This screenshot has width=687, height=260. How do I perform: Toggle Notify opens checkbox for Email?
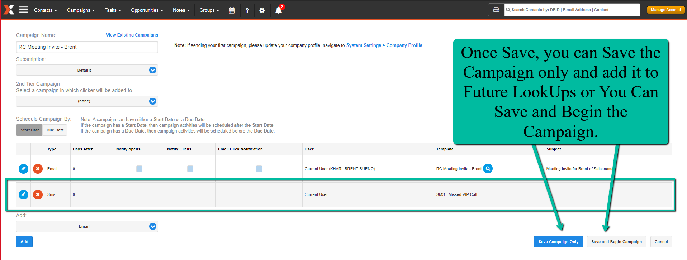(139, 169)
